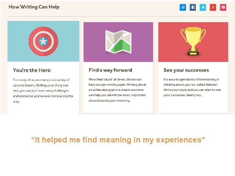The width and height of the screenshot is (235, 176).
Task: Click the Captain America shield icon
Action: (43, 41)
